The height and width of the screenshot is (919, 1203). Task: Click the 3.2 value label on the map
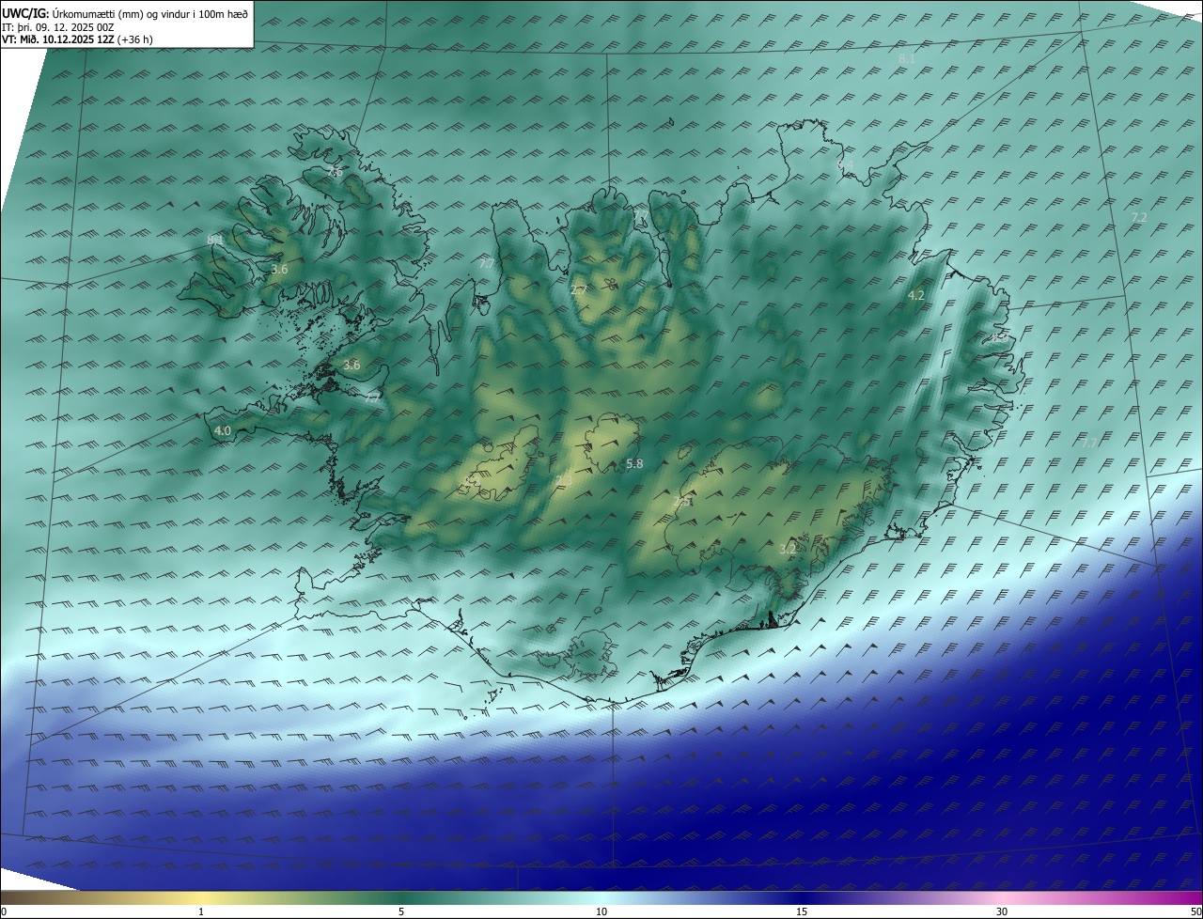(788, 549)
